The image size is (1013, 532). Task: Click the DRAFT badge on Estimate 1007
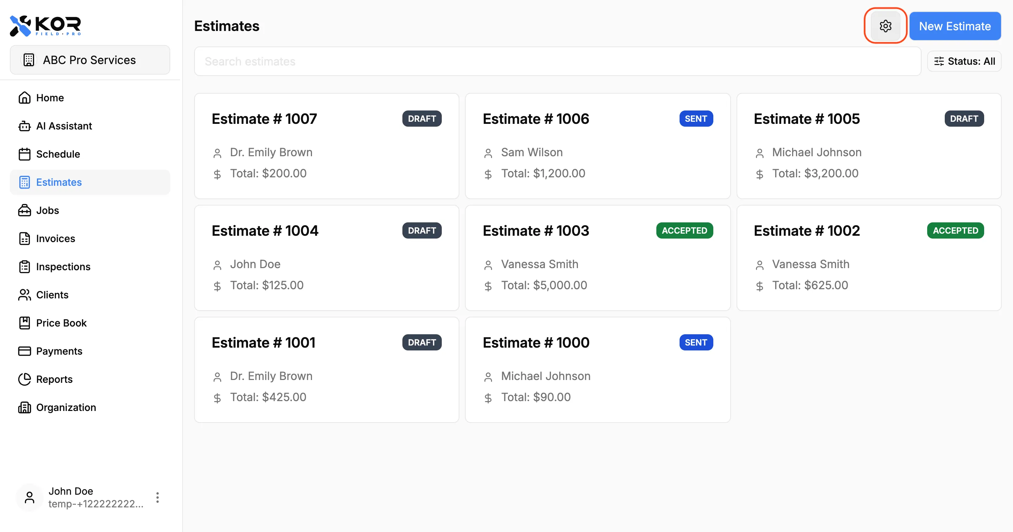tap(422, 119)
